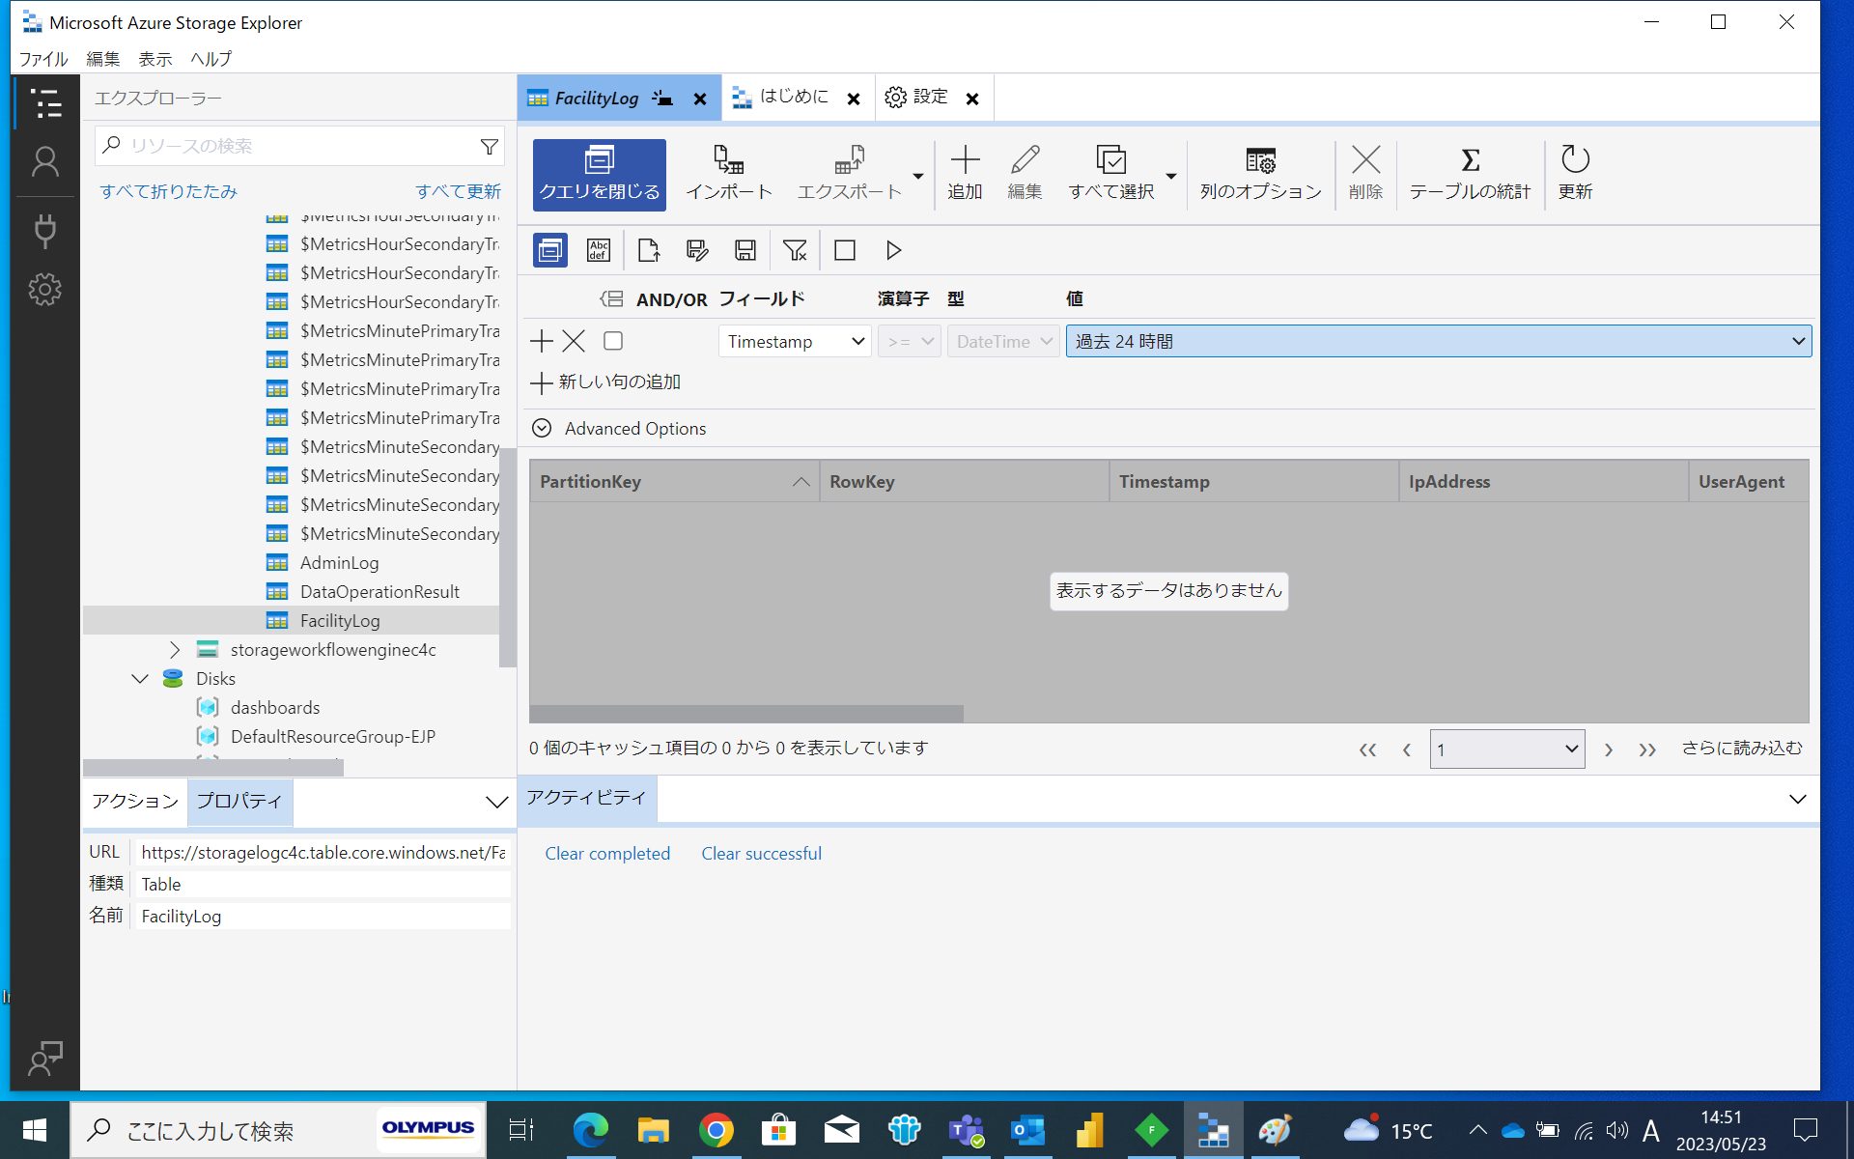Collapse the Disks tree node

coord(139,678)
